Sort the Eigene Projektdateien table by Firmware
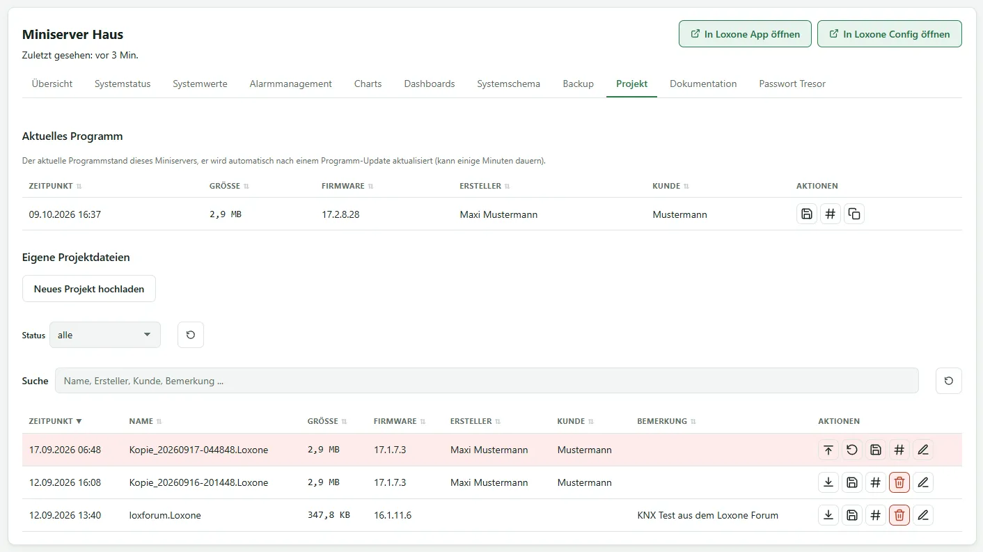The width and height of the screenshot is (983, 552). tap(400, 421)
